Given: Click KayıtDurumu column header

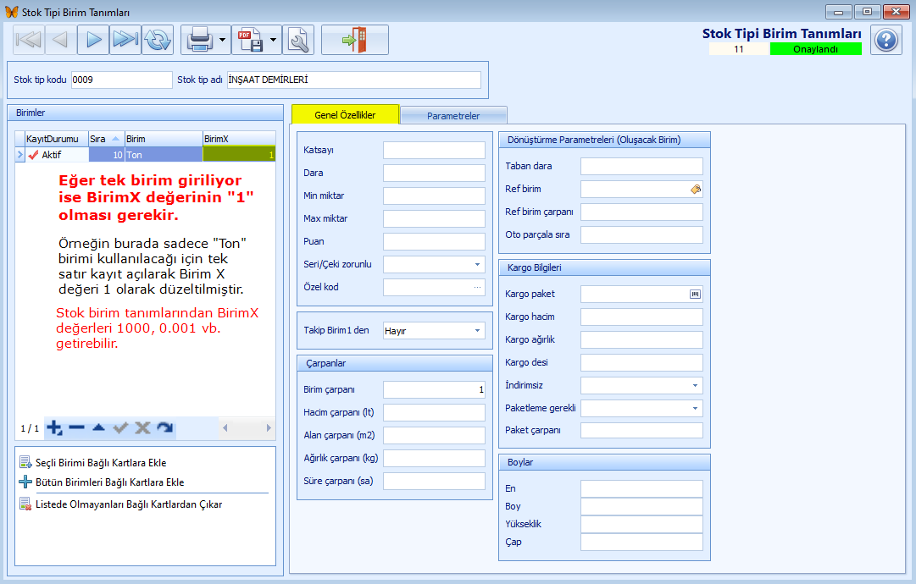Looking at the screenshot, I should coord(57,139).
